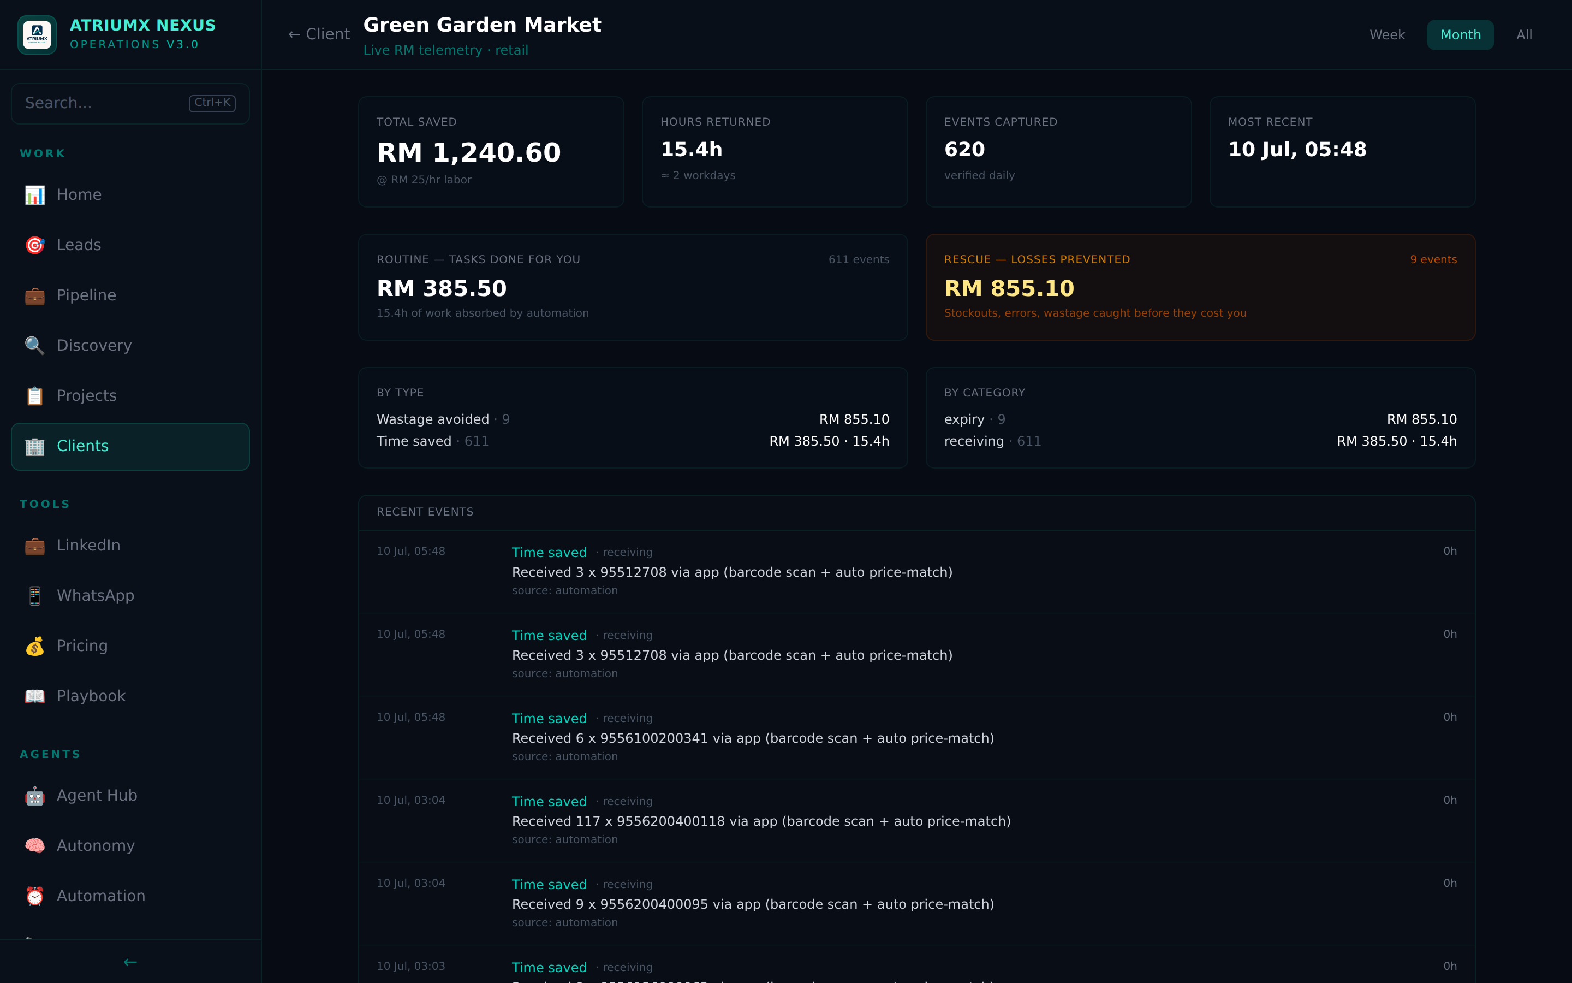Screen dimensions: 1572x983
Task: Click the event 'Received 9 x 9556200400095'
Action: 753,904
